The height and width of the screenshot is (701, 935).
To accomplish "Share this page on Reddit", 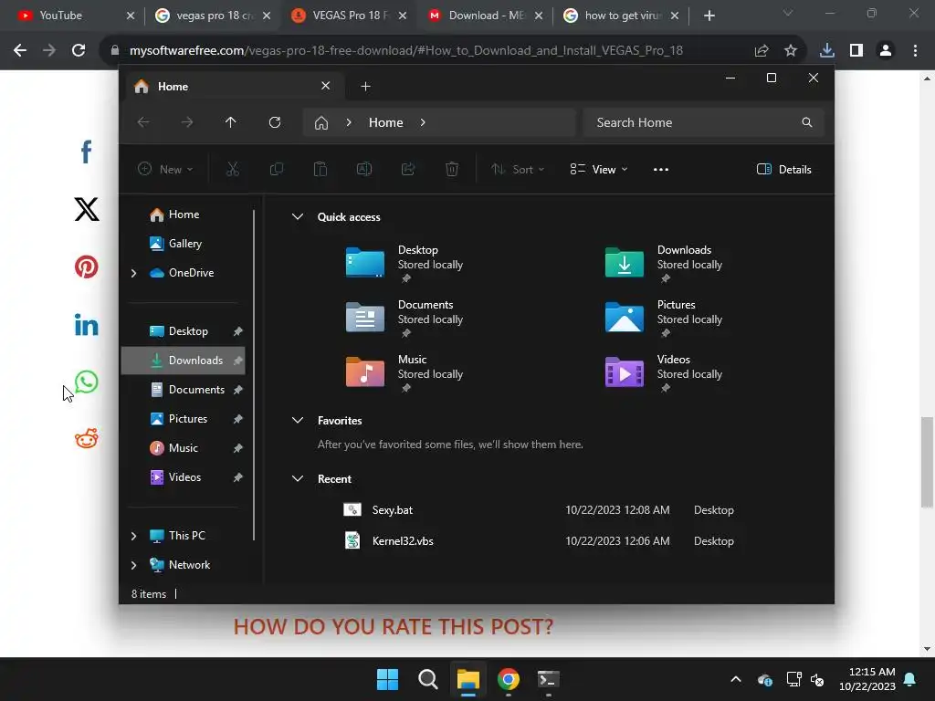I will pyautogui.click(x=87, y=439).
